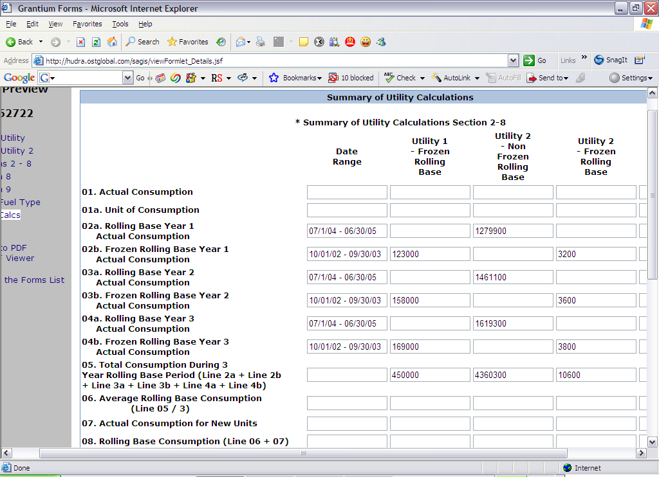The image size is (659, 477).
Task: Open the Google toolbar Settings dropdown
Action: tap(631, 78)
